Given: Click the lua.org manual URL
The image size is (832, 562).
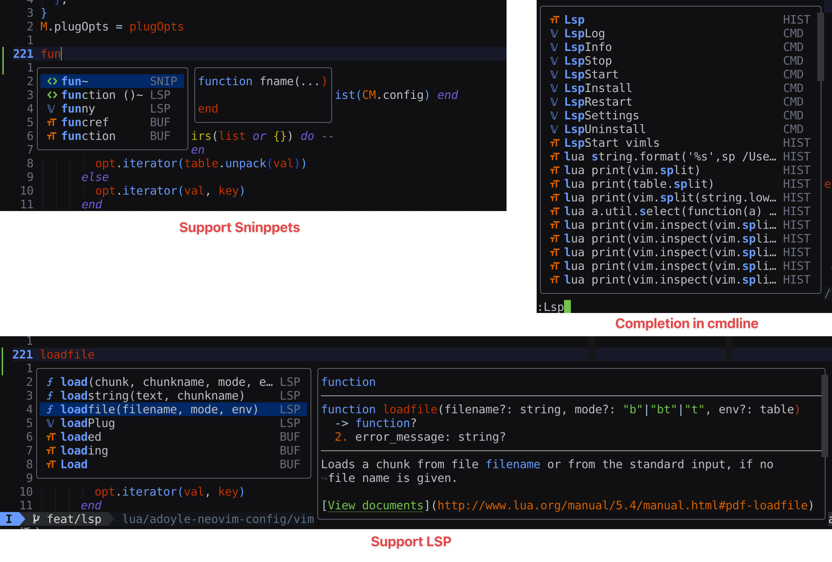Looking at the screenshot, I should tap(622, 506).
